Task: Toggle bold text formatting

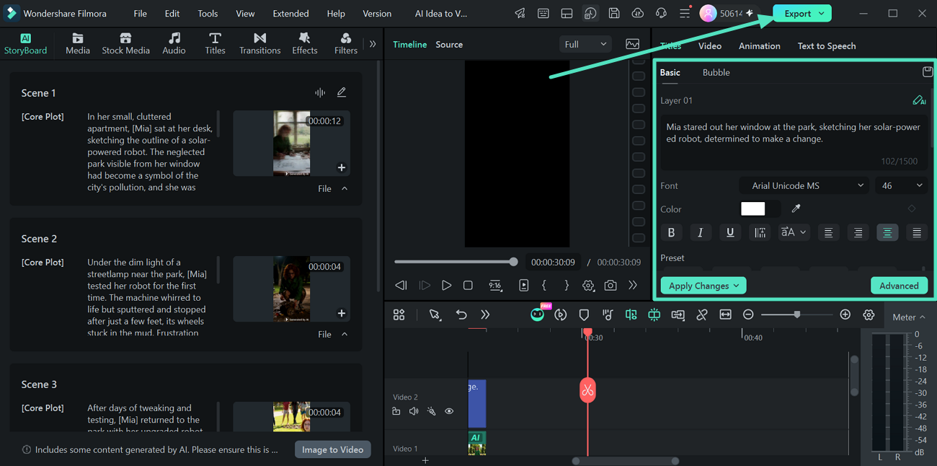Action: point(671,232)
